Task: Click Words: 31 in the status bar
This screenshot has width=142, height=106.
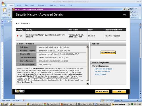Action: pos(16,101)
